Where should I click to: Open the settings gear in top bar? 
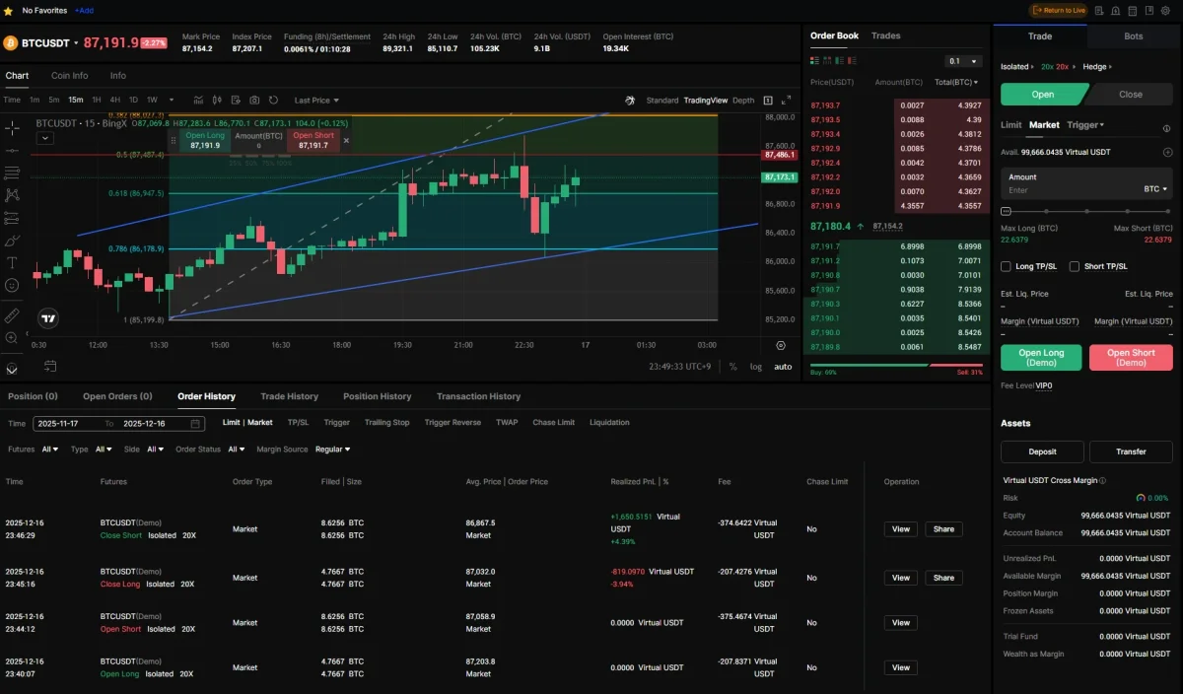pyautogui.click(x=1167, y=10)
